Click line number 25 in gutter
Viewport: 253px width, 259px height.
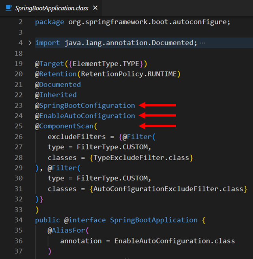pos(19,126)
